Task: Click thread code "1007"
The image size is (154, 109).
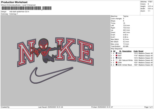Action: [x=136, y=65]
